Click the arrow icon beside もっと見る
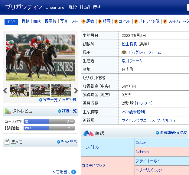 click(58, 142)
